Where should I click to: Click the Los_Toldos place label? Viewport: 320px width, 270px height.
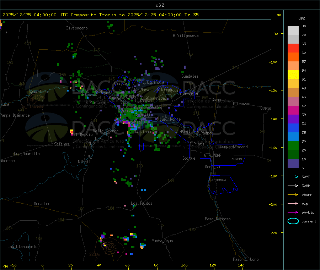[142, 203]
